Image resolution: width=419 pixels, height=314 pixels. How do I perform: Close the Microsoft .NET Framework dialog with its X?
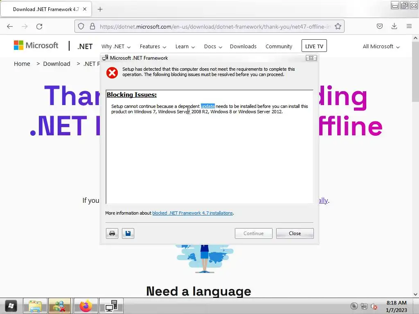(311, 58)
